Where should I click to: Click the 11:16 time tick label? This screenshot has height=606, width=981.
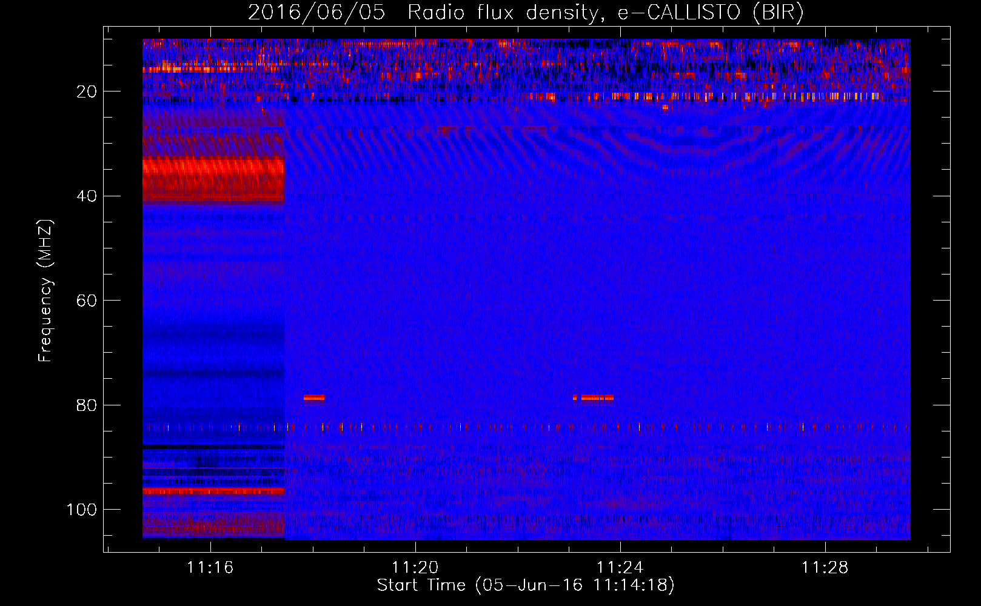click(x=210, y=567)
